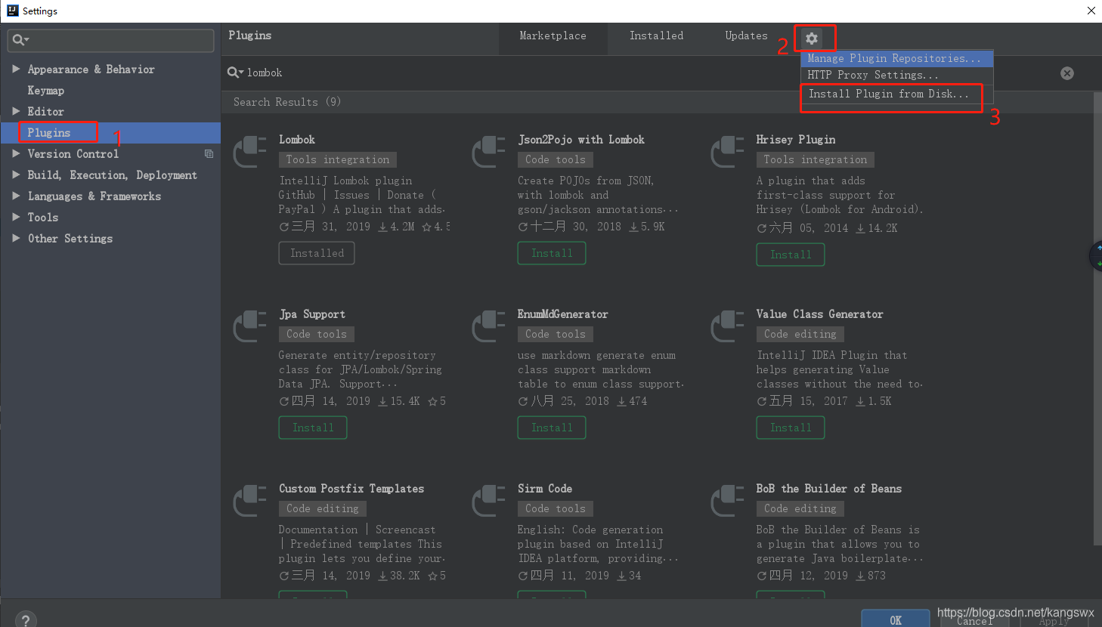Click the plugin list vertical scrollbar

[x=1097, y=317]
